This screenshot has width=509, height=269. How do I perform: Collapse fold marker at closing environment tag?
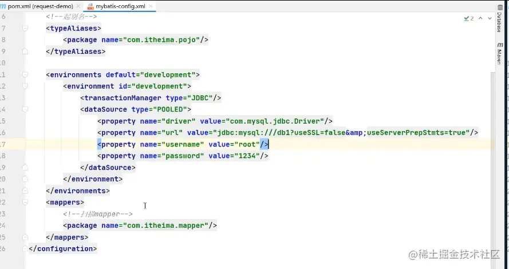pos(25,179)
